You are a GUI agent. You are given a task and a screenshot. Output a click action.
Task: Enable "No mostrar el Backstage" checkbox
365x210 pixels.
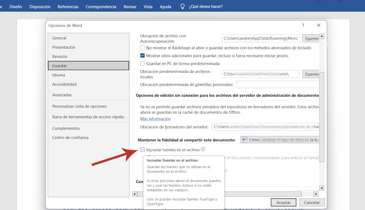tap(142, 48)
